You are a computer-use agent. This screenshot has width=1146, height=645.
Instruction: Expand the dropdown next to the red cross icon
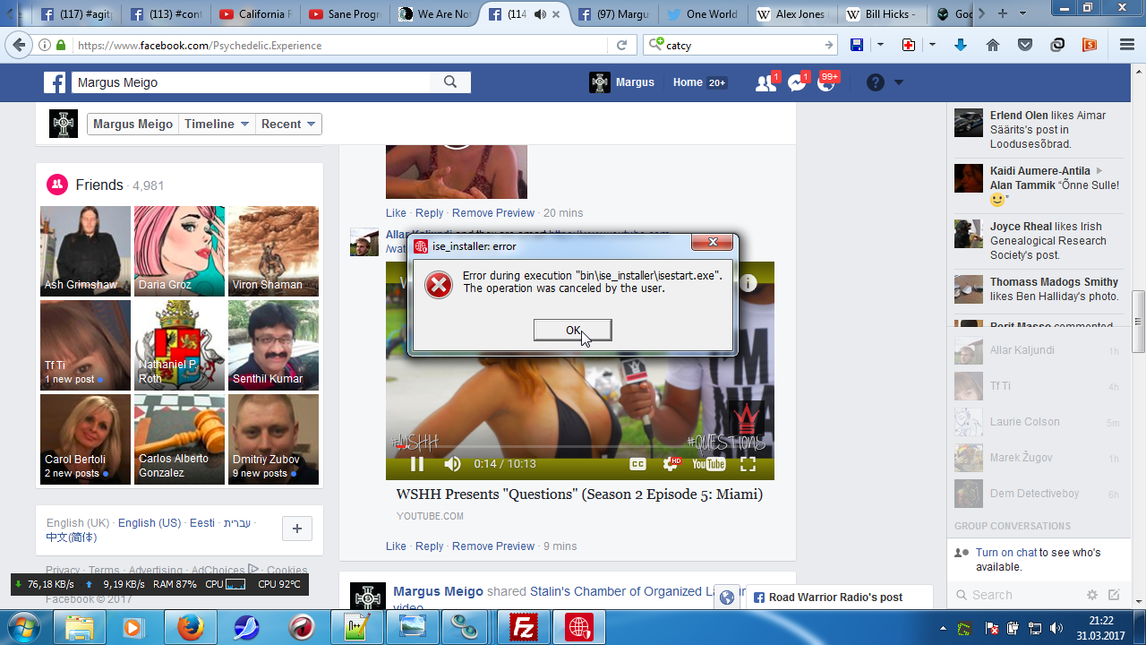[x=932, y=45]
